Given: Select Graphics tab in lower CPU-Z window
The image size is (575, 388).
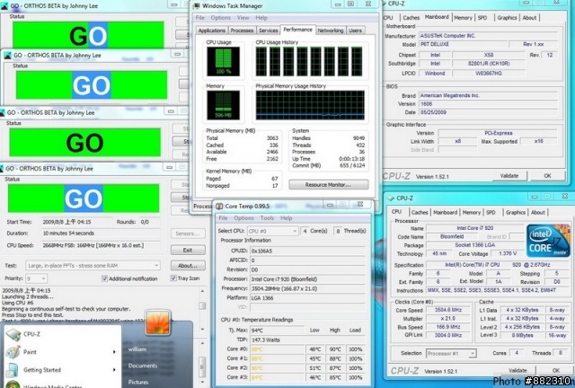Looking at the screenshot, I should point(516,212).
